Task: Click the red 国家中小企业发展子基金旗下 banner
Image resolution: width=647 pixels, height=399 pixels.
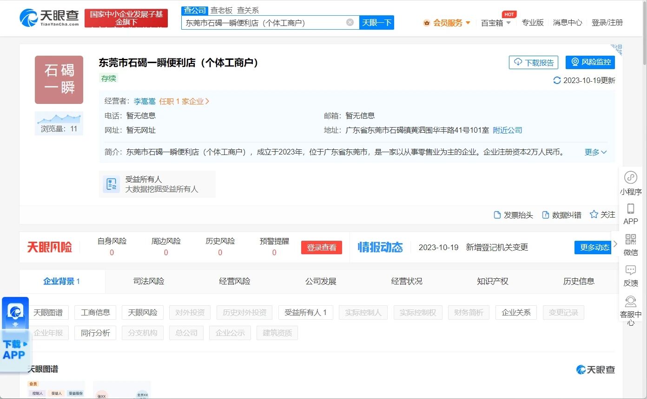Action: (126, 18)
